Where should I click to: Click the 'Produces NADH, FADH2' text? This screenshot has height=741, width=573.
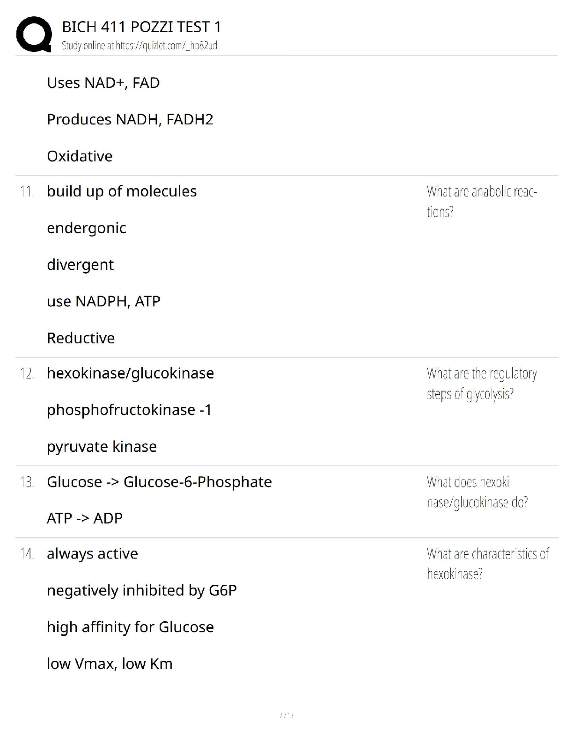[x=130, y=119]
